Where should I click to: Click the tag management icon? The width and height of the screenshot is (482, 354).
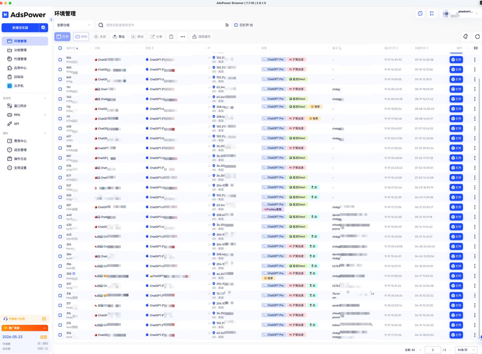click(466, 37)
